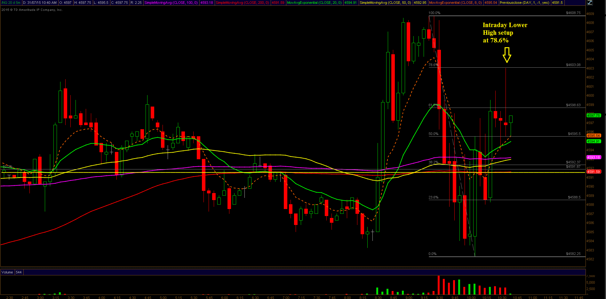Click the high price value H: 4597.75

point(83,3)
